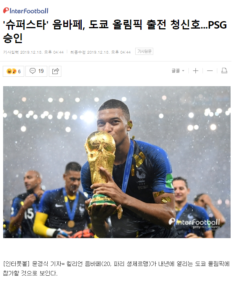The width and height of the screenshot is (240, 282).
Task: Click the InterFootball watermark on photo
Action: coord(194,222)
